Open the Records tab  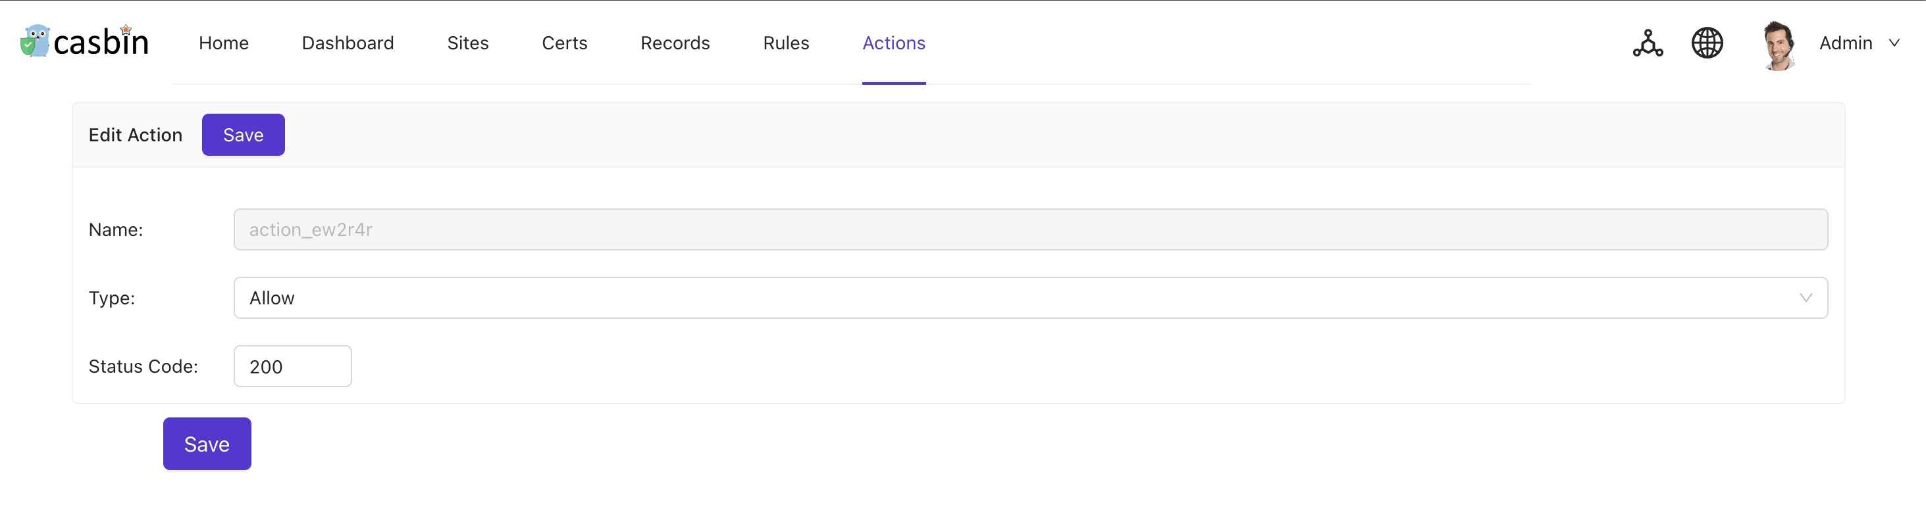(x=675, y=43)
